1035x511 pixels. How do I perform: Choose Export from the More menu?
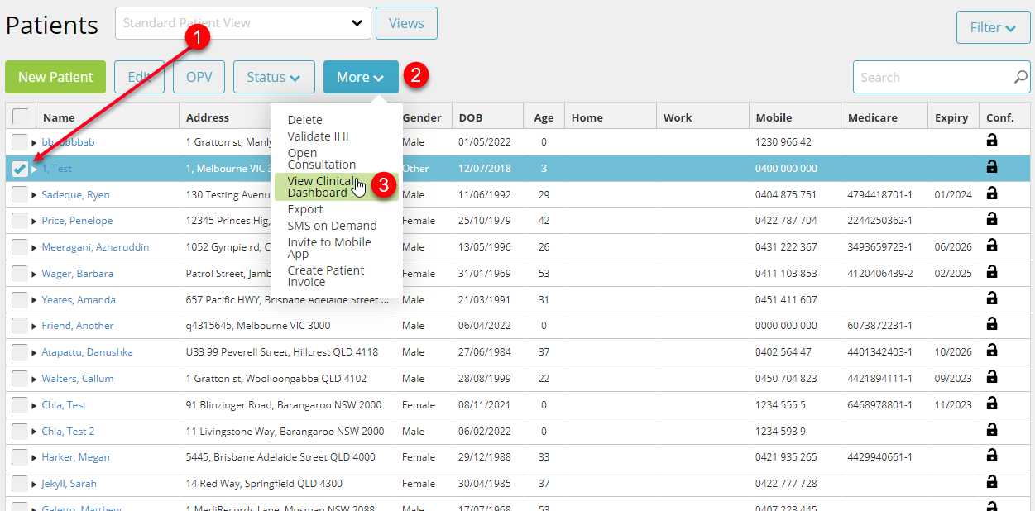[305, 209]
